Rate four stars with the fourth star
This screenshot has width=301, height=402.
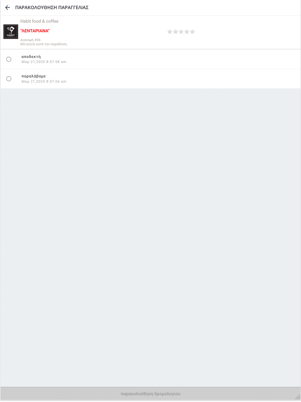187,32
